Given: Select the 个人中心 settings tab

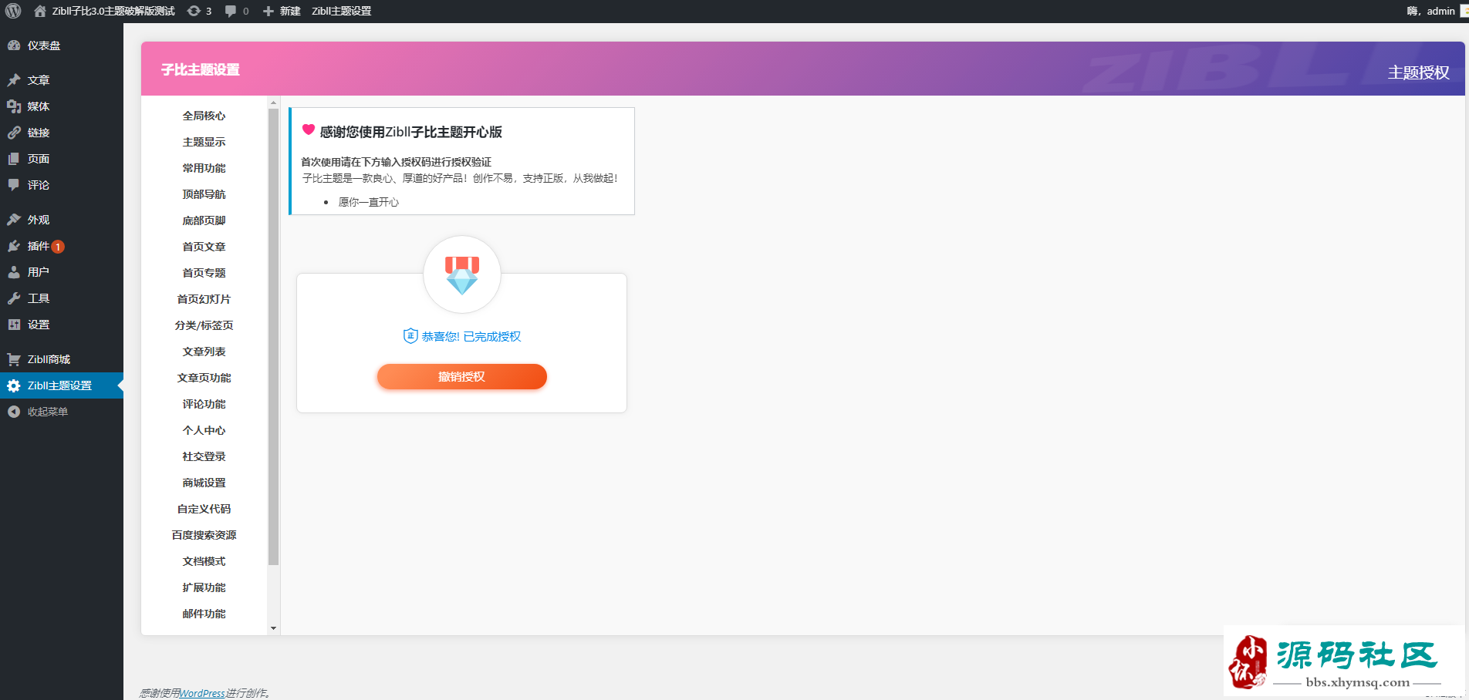Looking at the screenshot, I should coord(204,430).
